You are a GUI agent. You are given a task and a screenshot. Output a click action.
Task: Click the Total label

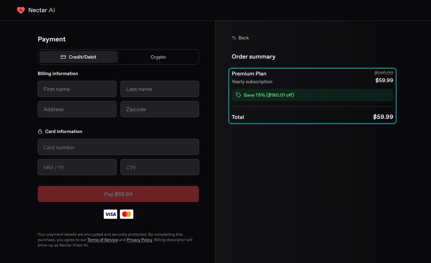point(238,117)
